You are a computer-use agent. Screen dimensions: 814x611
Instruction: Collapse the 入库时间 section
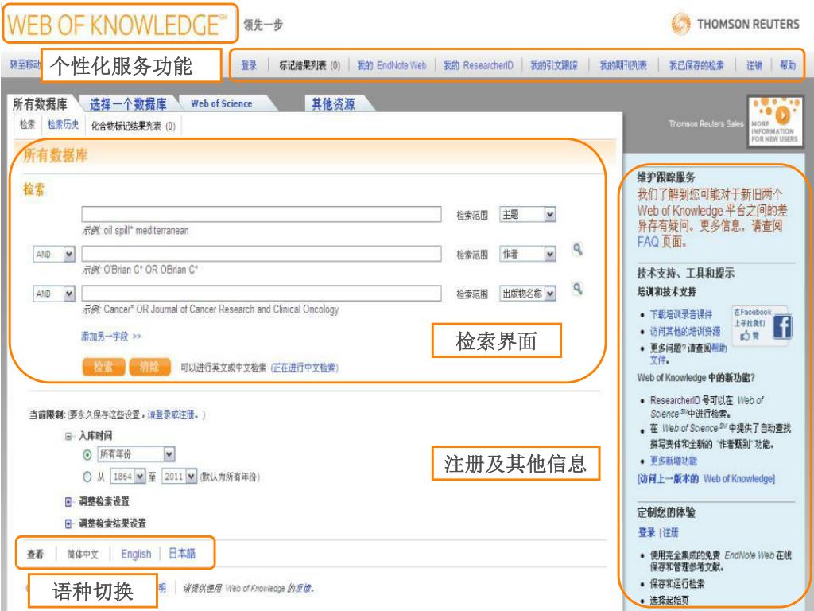68,436
